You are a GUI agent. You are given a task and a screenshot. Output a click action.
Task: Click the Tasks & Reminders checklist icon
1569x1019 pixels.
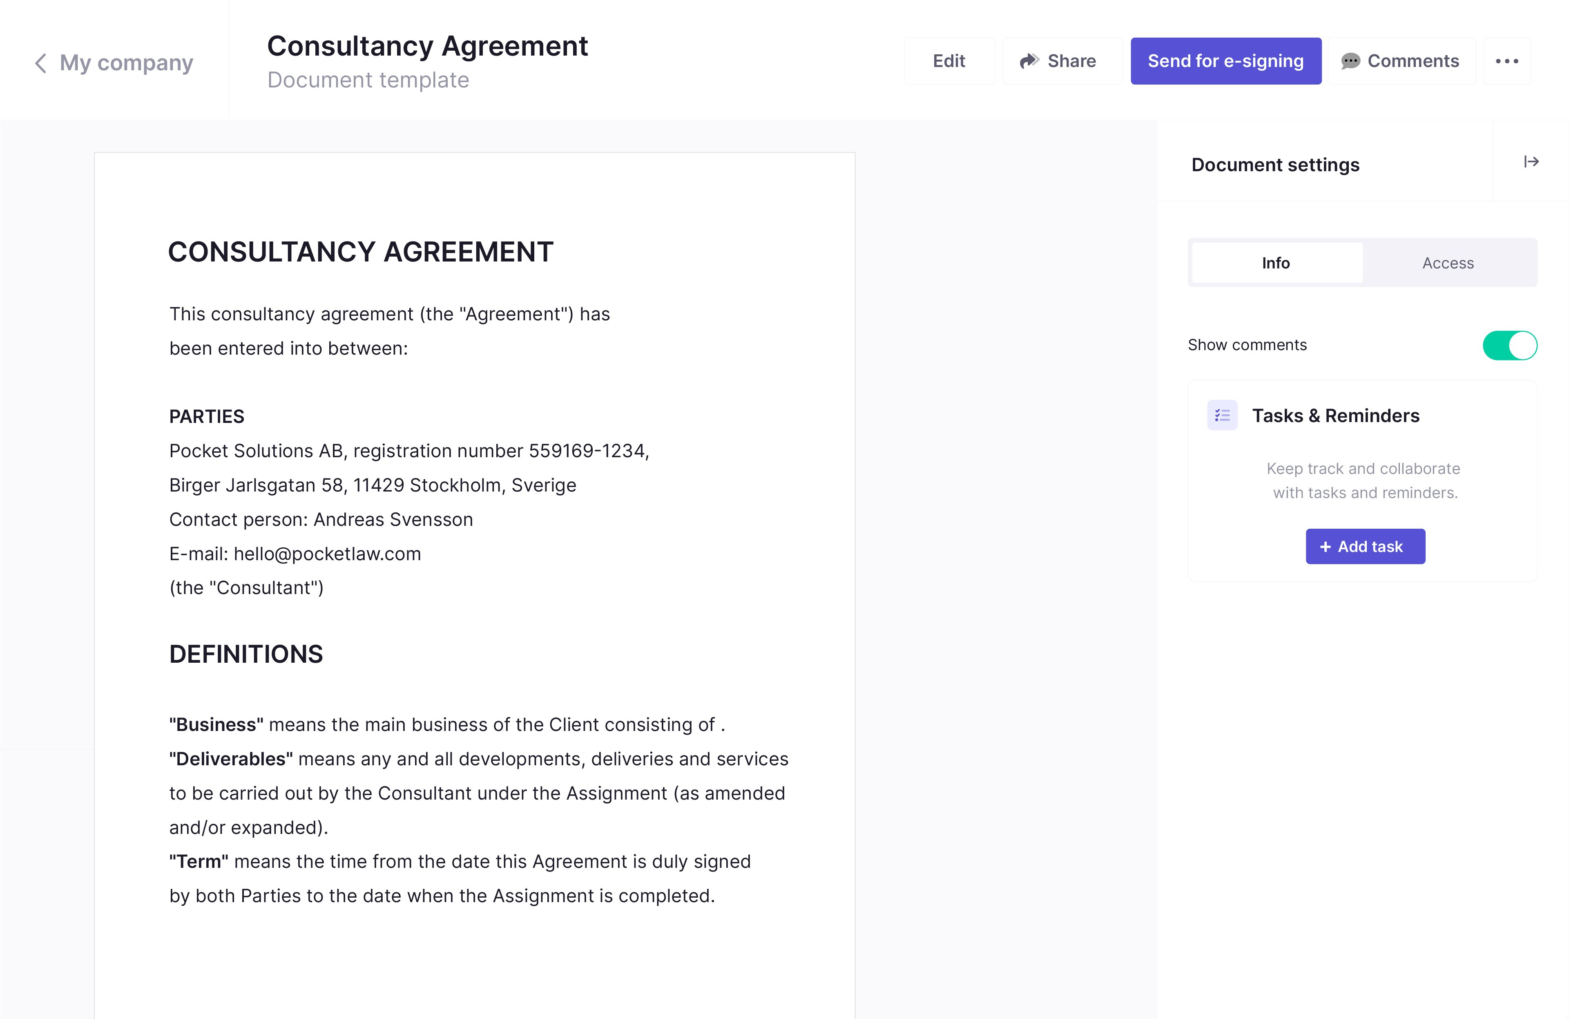pos(1222,415)
